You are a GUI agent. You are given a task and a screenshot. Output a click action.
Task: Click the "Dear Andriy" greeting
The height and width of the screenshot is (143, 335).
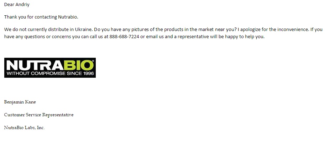click(x=16, y=4)
